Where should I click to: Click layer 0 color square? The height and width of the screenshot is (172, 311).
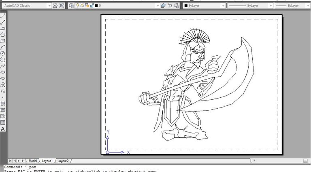coord(96,6)
